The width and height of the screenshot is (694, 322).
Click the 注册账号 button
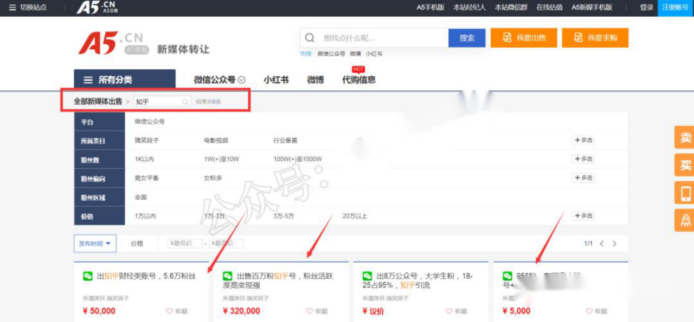click(x=676, y=8)
